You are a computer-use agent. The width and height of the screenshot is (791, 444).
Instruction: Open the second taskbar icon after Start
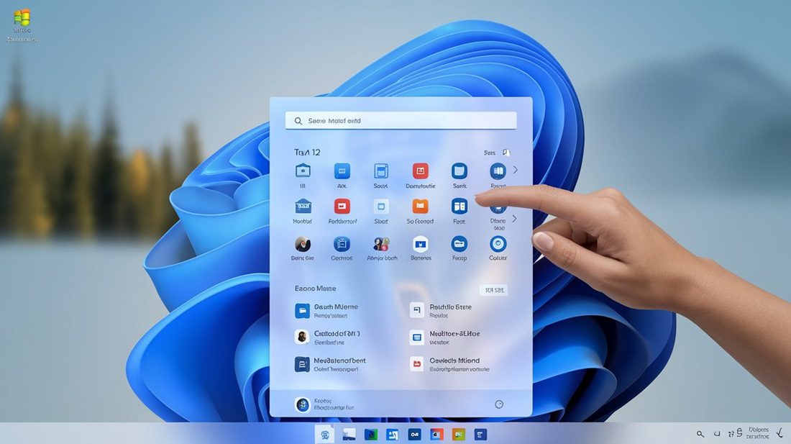(x=349, y=435)
